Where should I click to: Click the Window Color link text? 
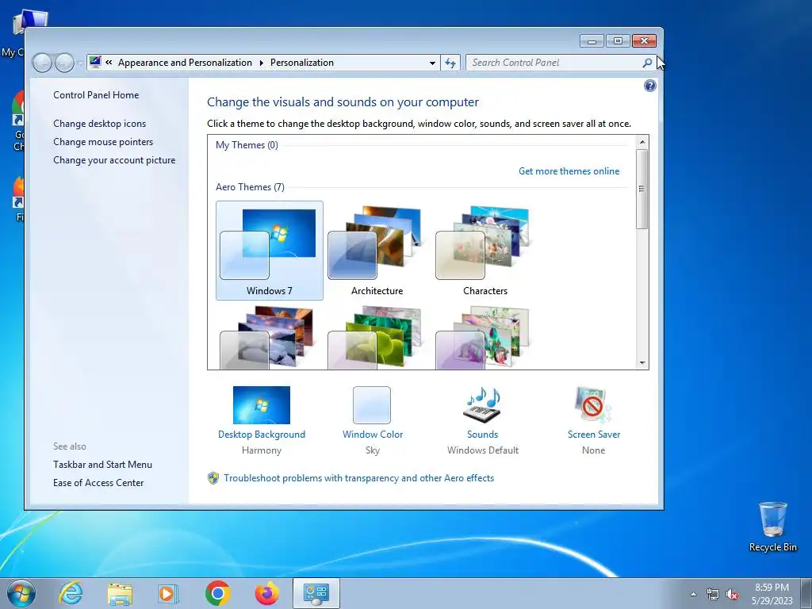373,435
